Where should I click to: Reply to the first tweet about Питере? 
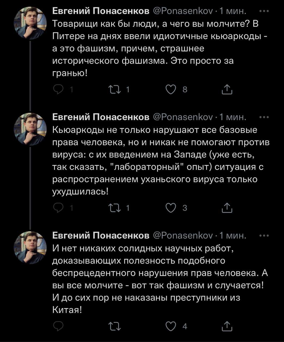(58, 90)
